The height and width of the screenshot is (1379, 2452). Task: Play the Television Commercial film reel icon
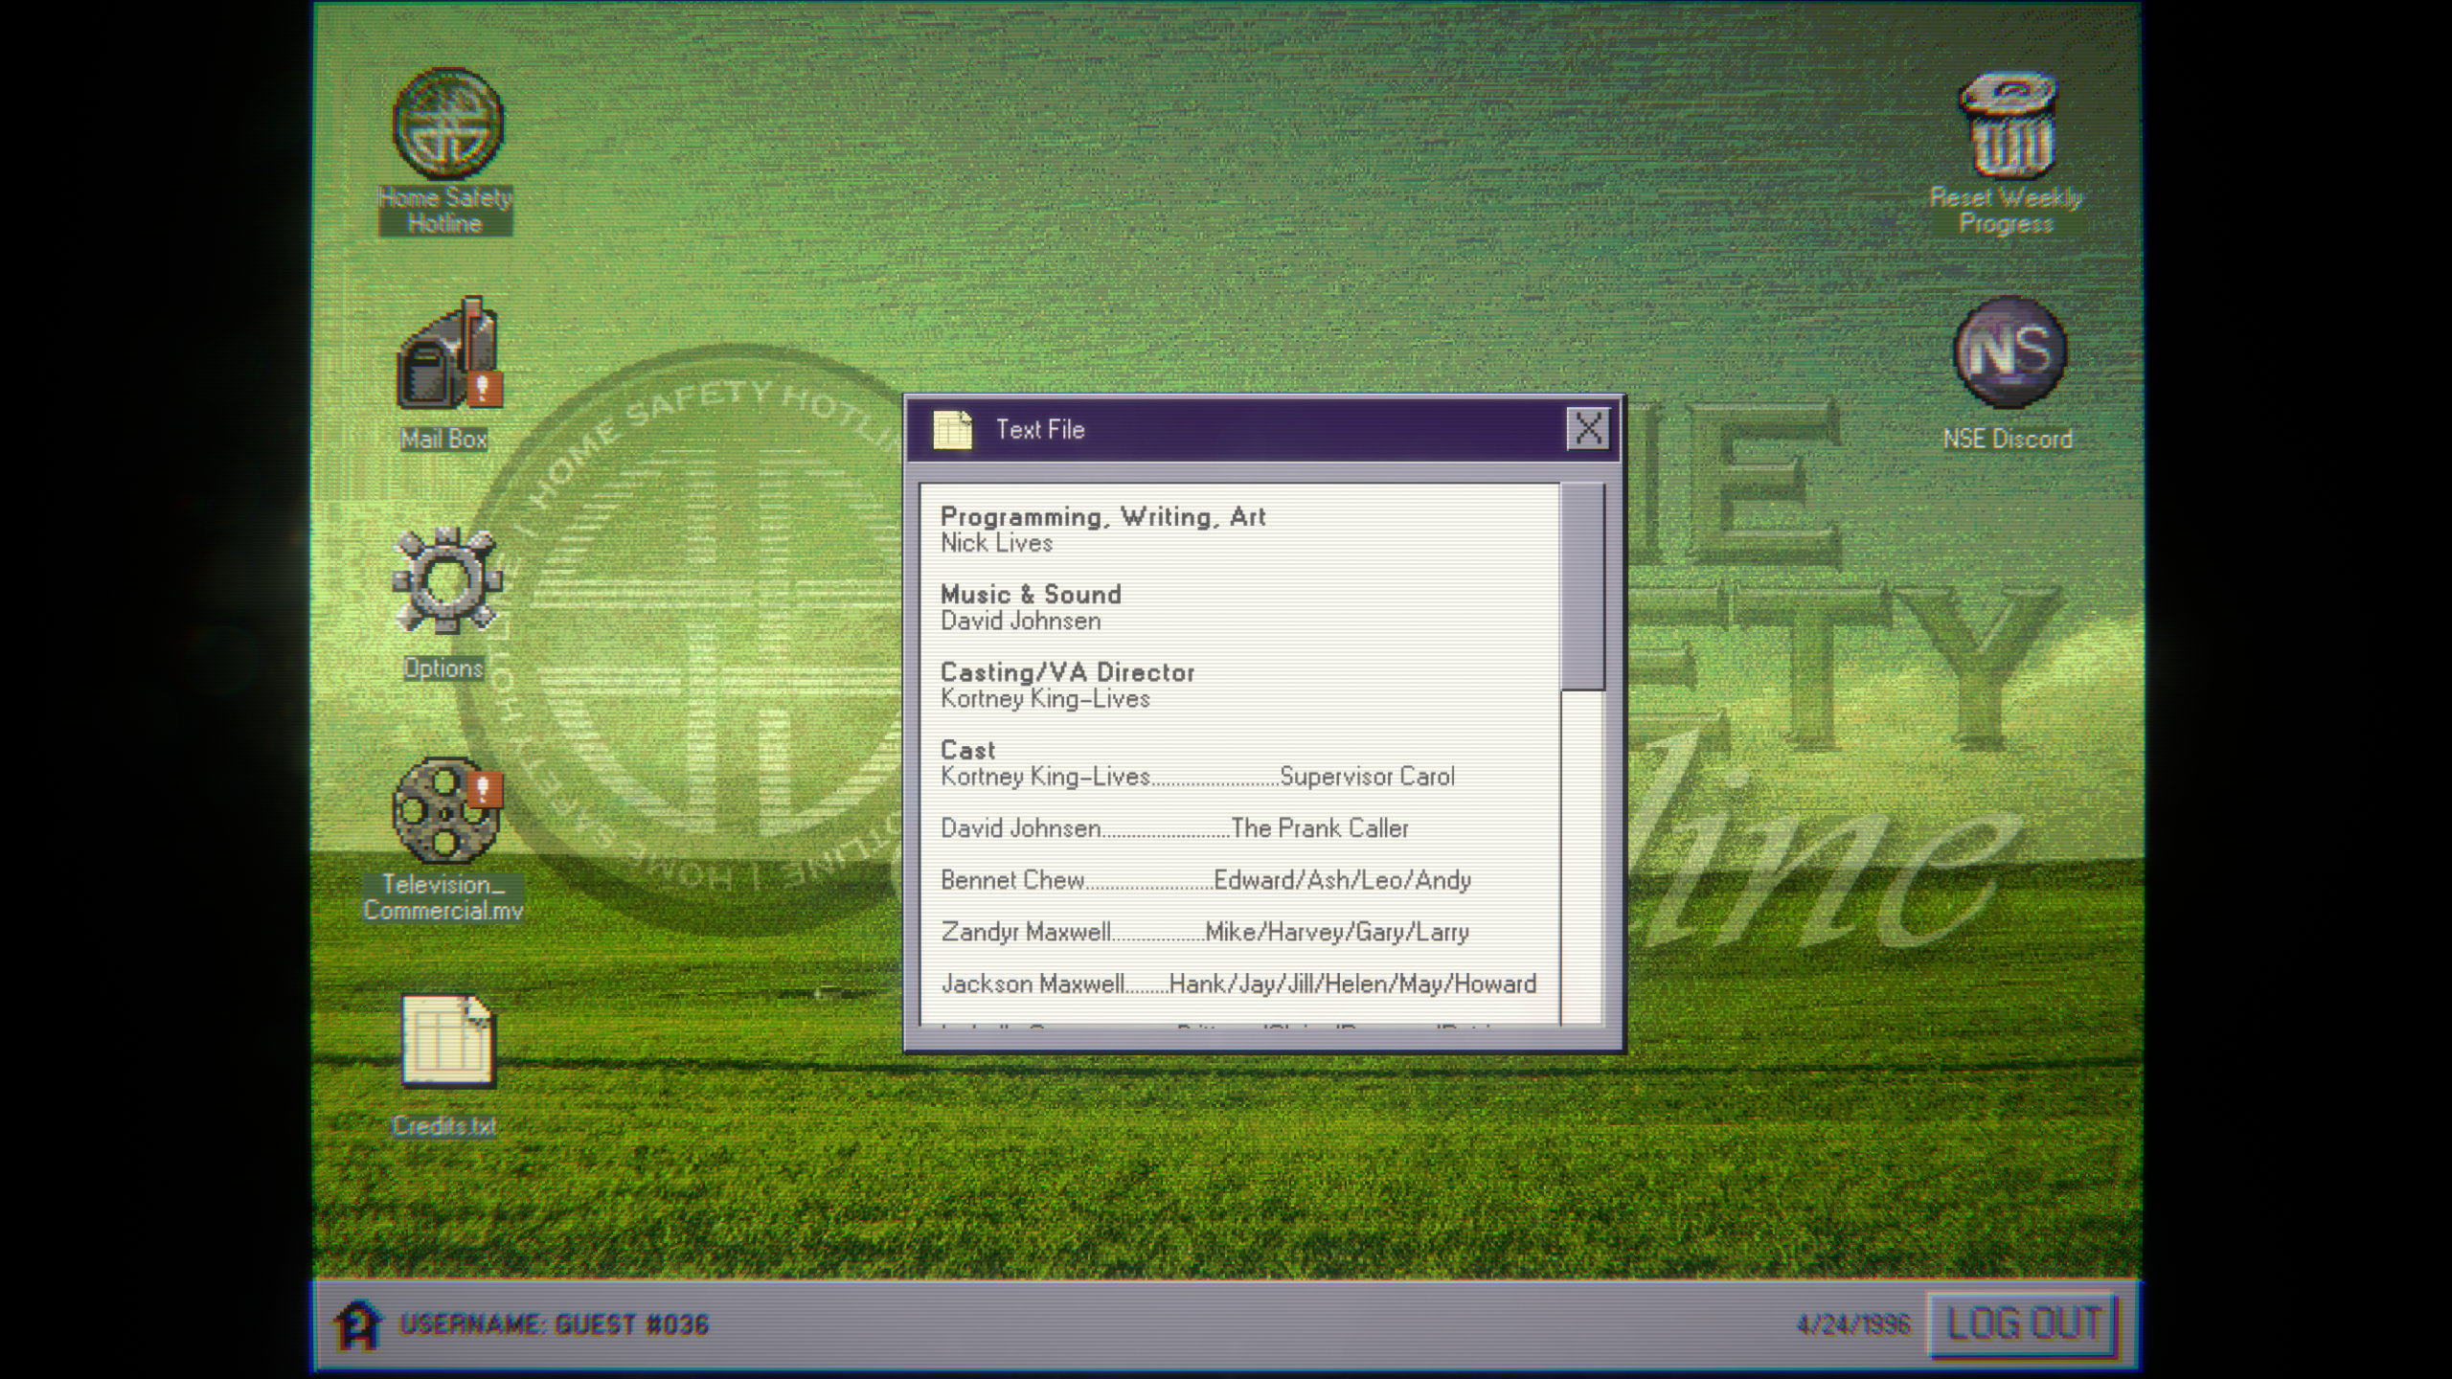[445, 810]
